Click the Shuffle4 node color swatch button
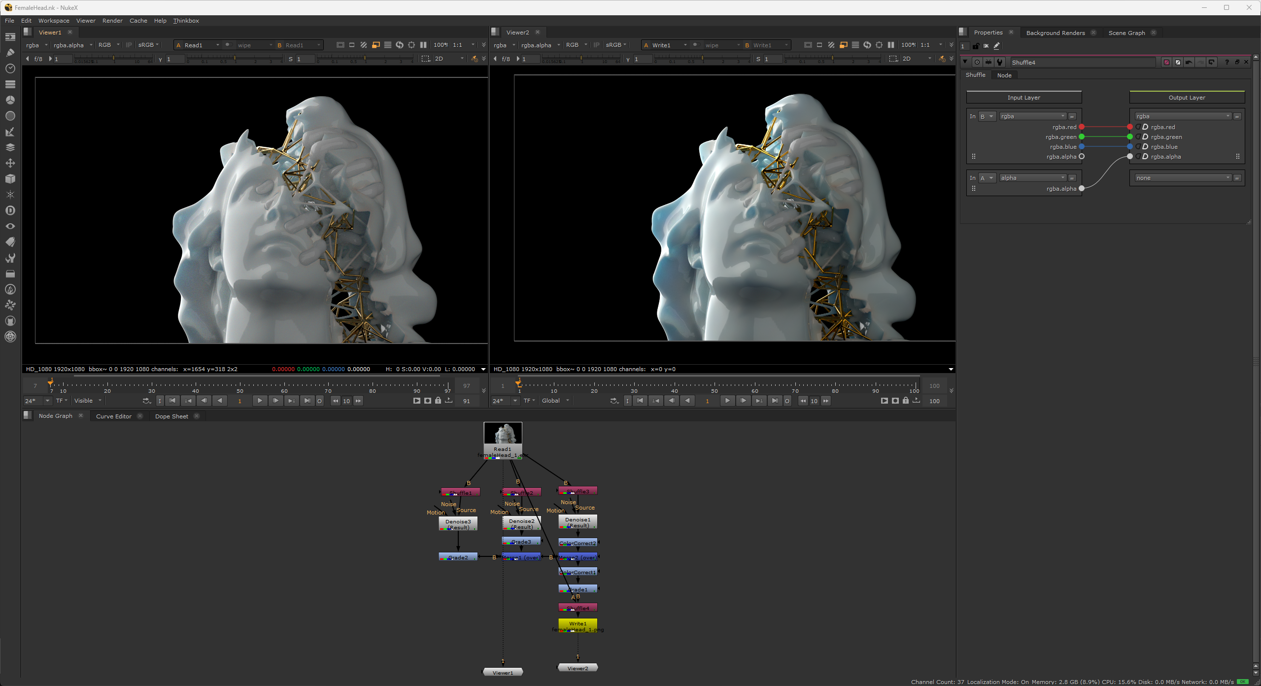The height and width of the screenshot is (686, 1261). pyautogui.click(x=1166, y=62)
